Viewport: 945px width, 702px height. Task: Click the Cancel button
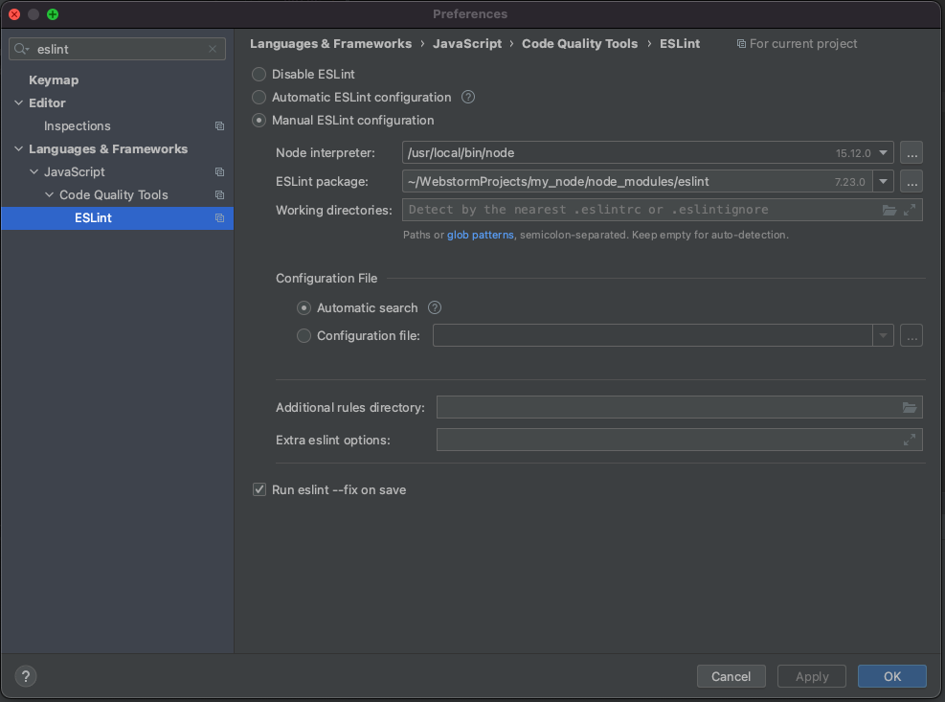731,676
